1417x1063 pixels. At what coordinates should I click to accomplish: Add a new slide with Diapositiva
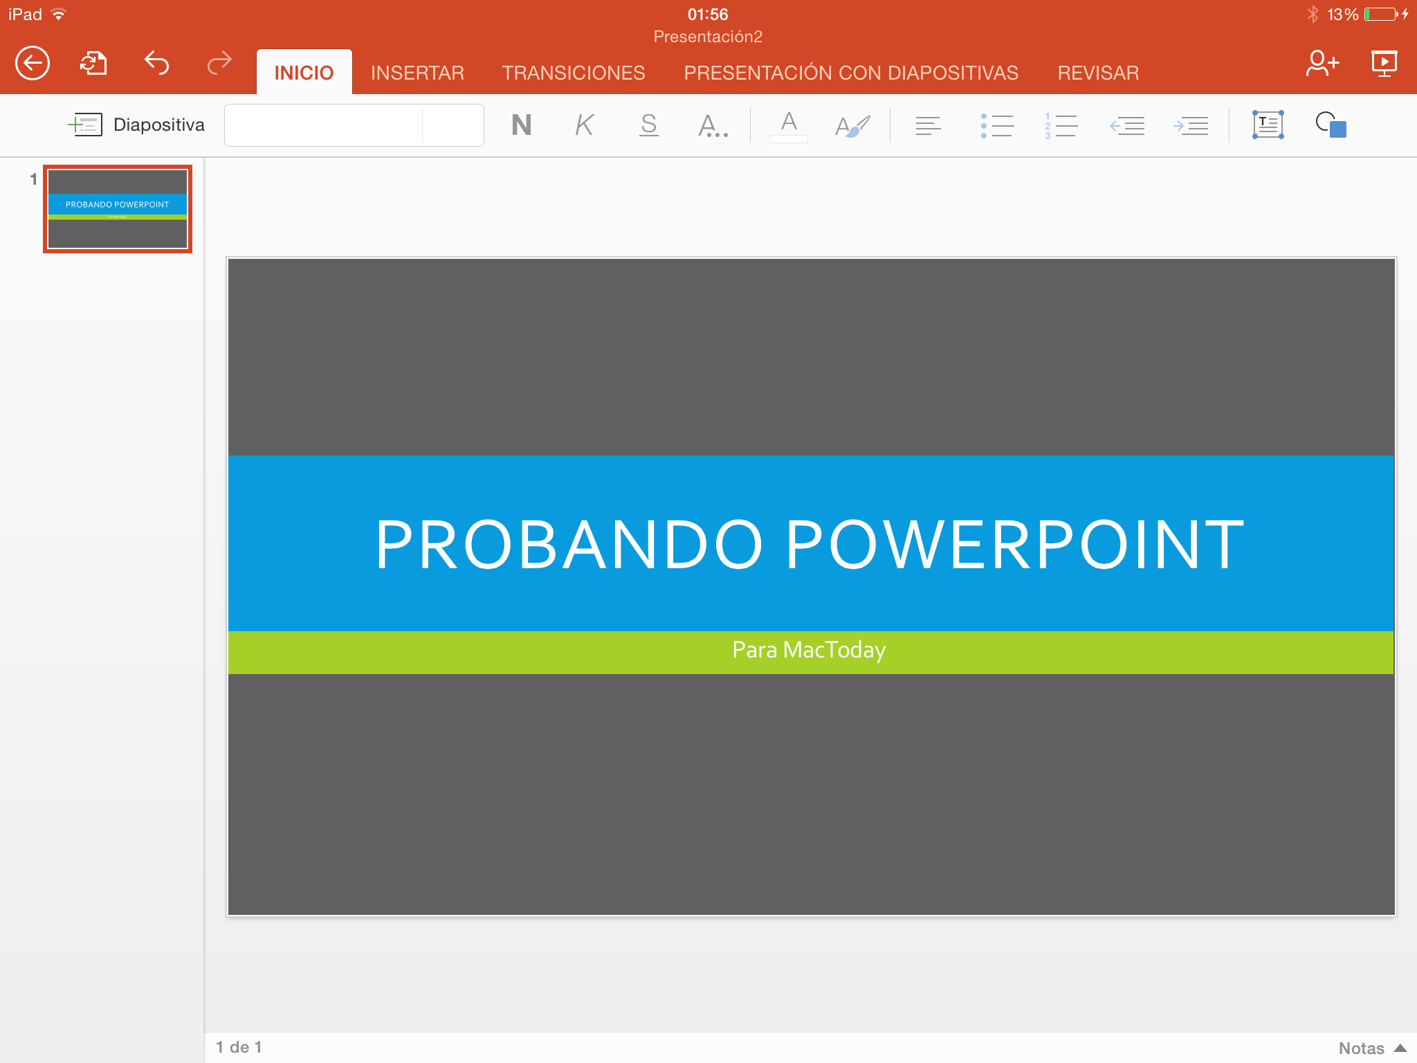click(x=136, y=125)
